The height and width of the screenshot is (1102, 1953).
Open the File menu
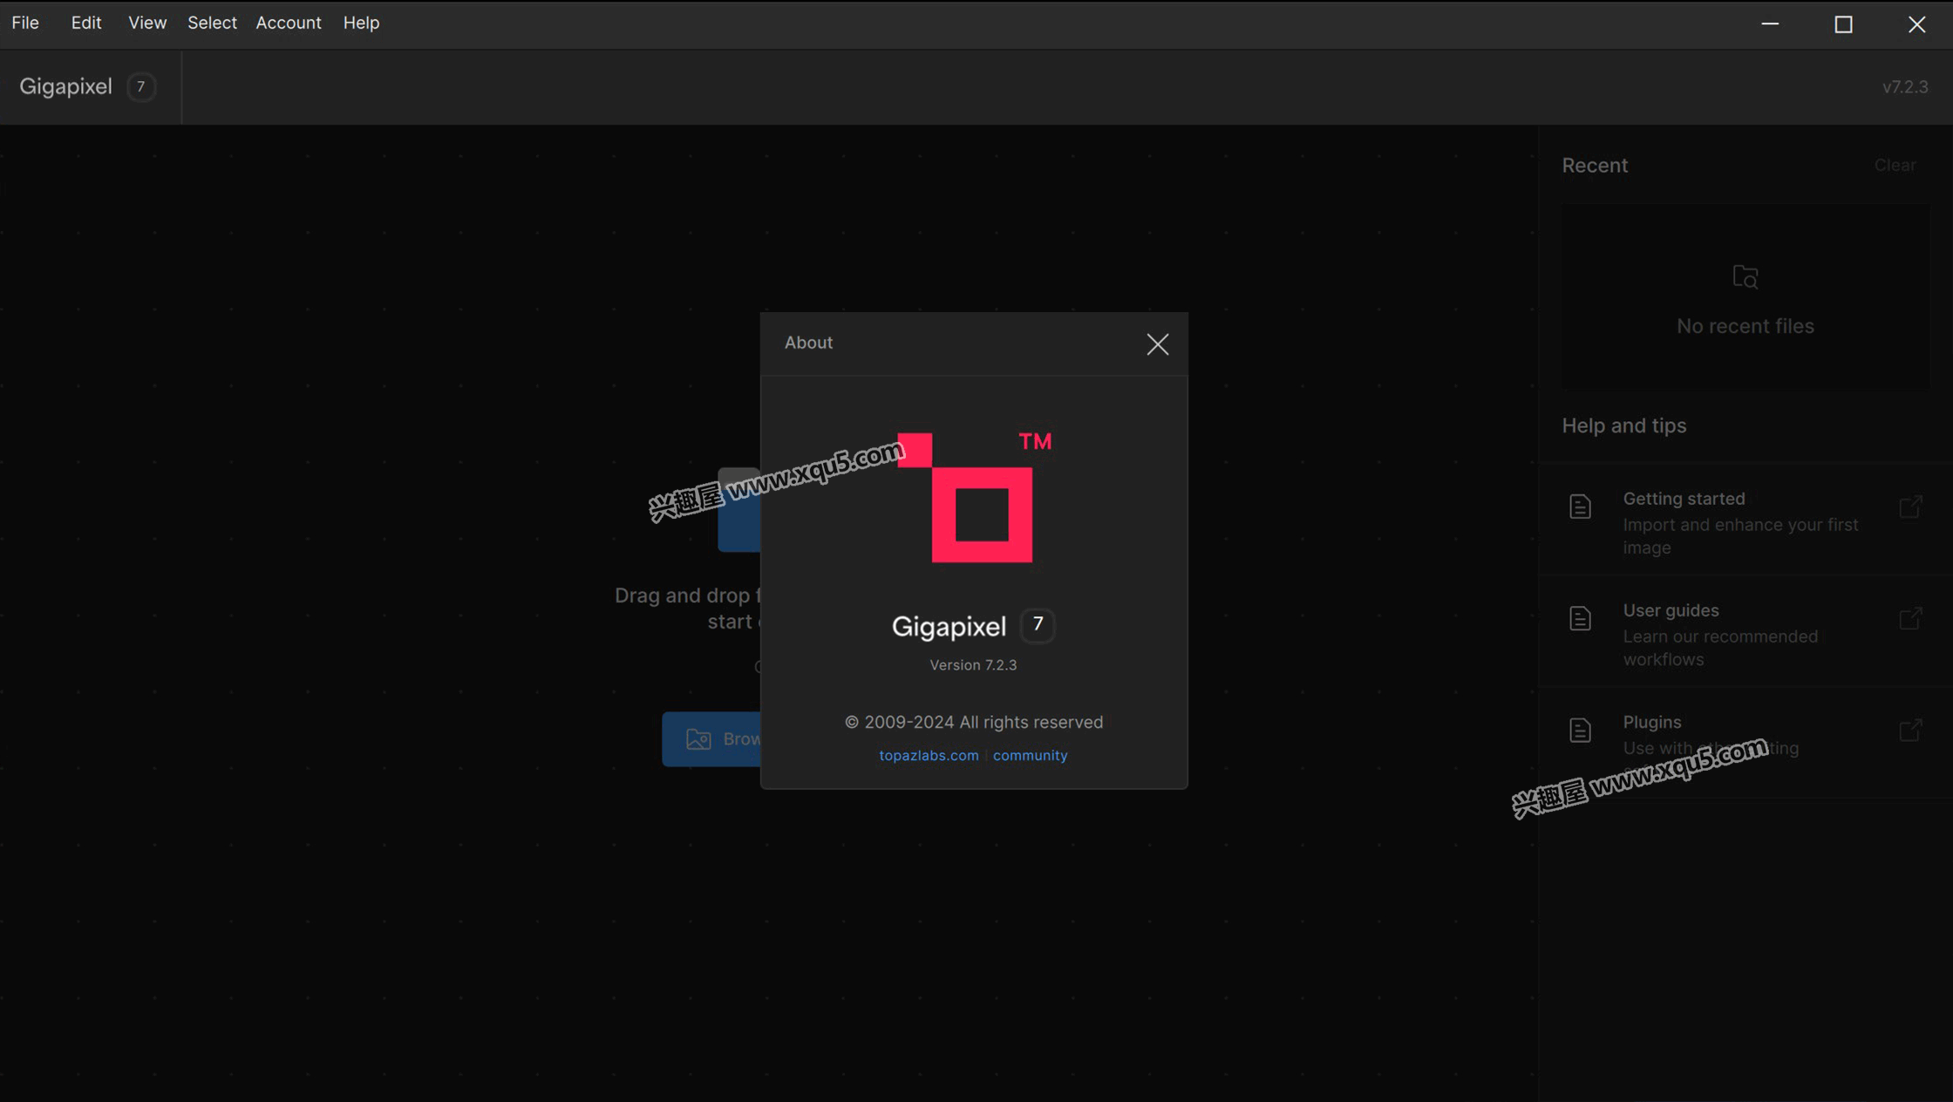25,23
